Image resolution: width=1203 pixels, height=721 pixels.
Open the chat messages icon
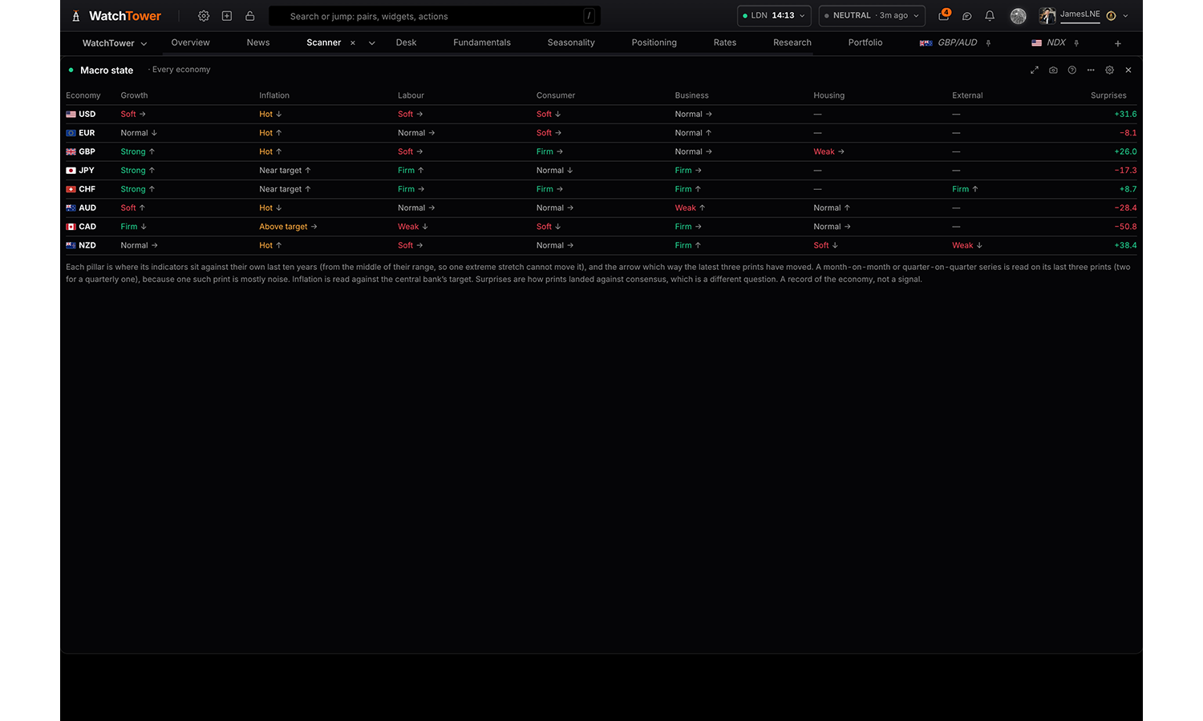[967, 16]
